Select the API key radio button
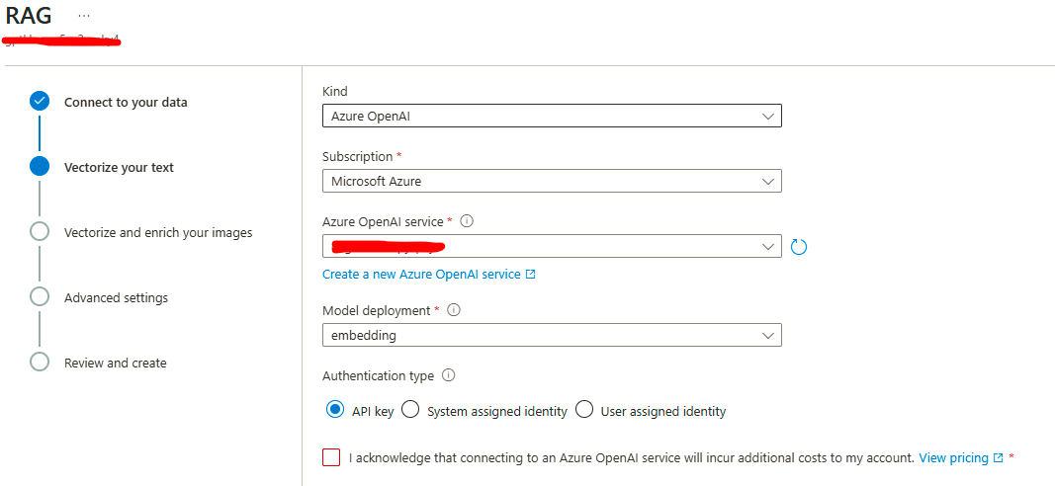 (x=334, y=409)
